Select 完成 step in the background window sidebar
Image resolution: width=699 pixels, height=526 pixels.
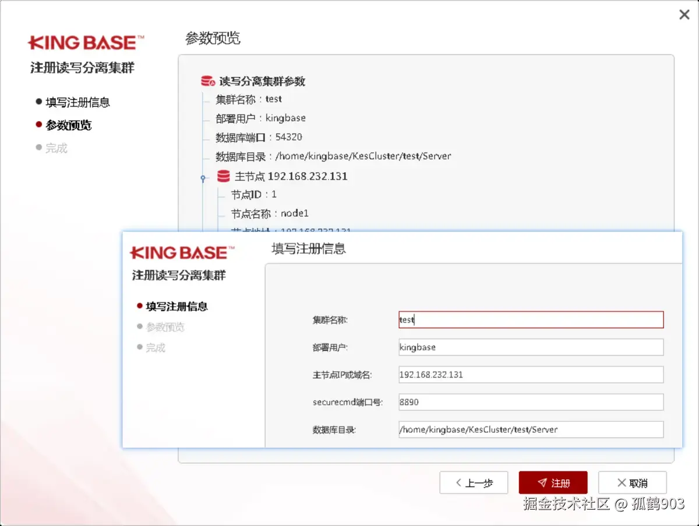[x=52, y=148]
